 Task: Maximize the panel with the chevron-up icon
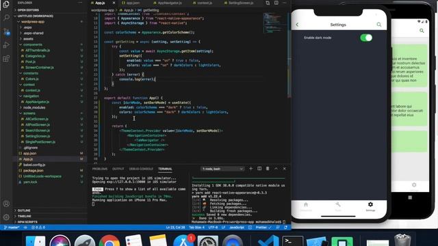(x=276, y=169)
